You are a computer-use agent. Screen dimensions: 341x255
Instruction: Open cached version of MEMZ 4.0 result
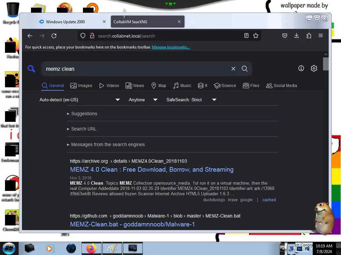[269, 200]
